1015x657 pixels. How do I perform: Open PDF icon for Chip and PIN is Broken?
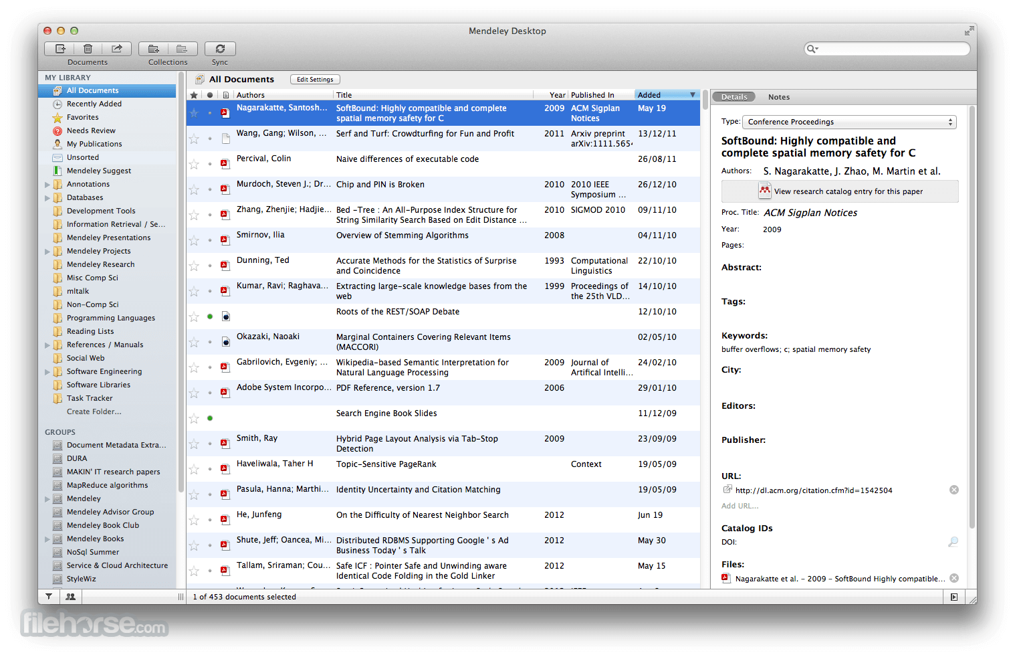[x=225, y=189]
